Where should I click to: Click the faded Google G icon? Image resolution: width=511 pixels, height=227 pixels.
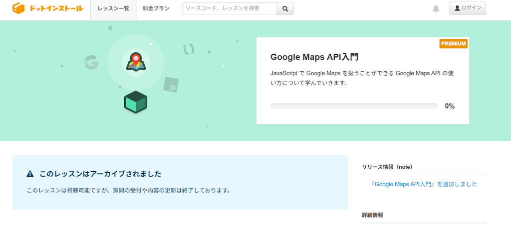[91, 62]
